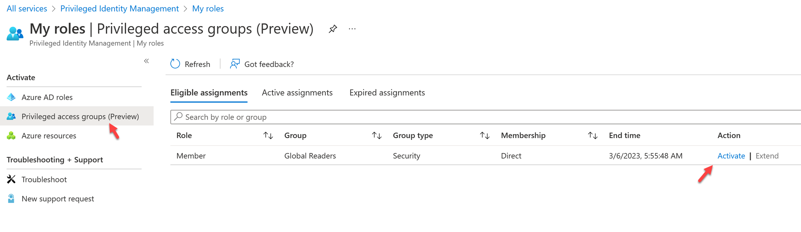Pin the My roles page
The height and width of the screenshot is (232, 801).
[333, 29]
